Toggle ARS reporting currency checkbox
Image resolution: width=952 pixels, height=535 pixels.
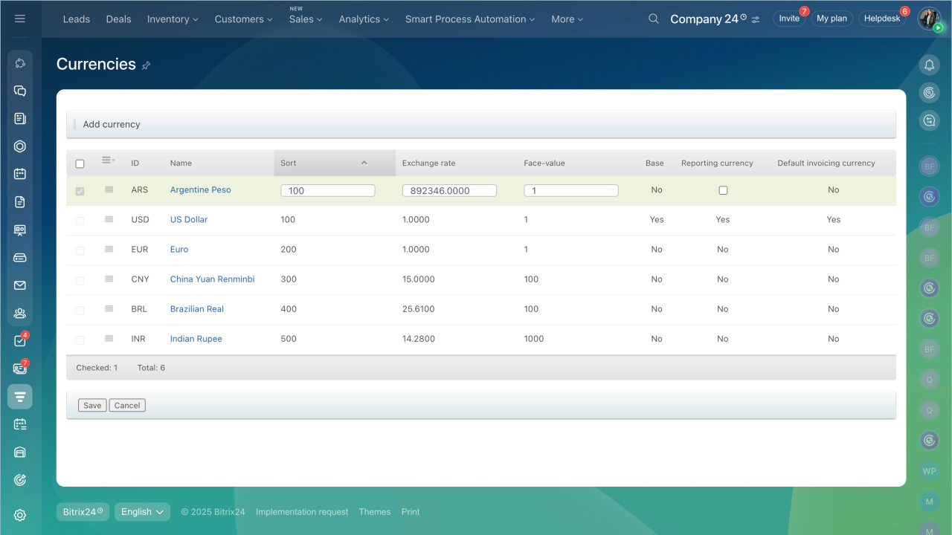723,190
